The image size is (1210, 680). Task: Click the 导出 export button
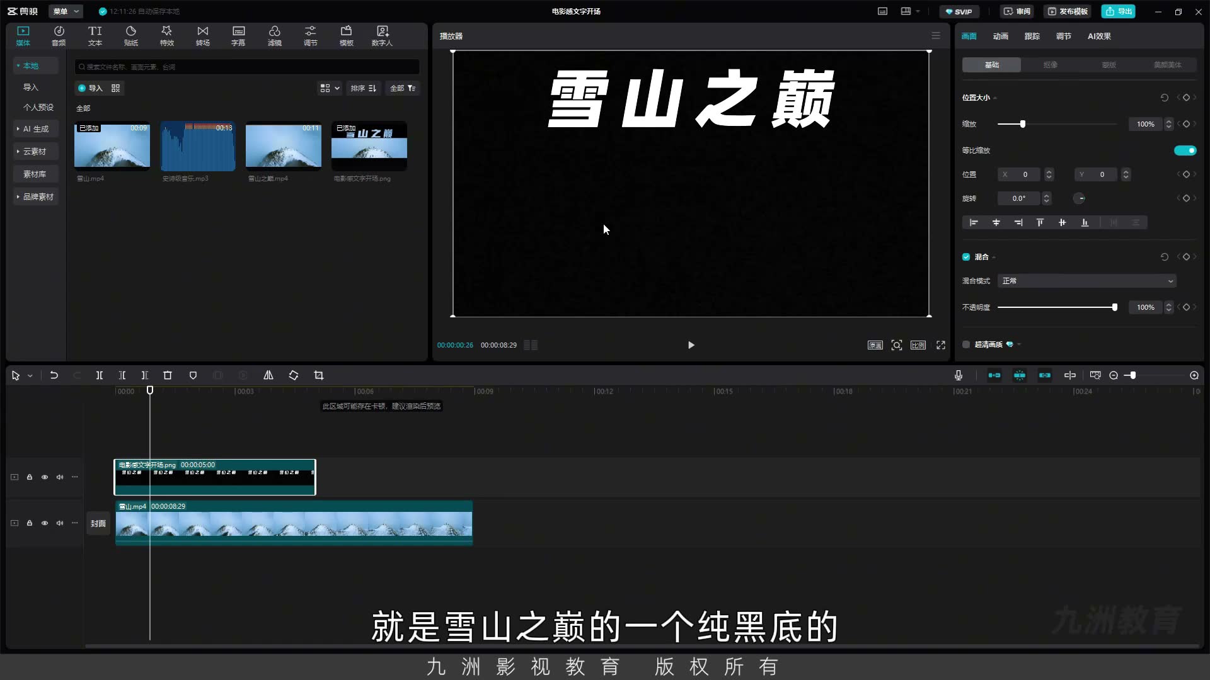point(1119,11)
